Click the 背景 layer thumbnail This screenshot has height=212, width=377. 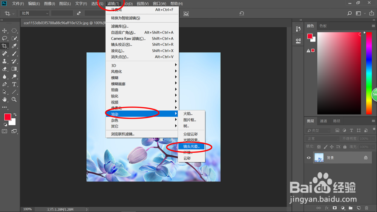pyautogui.click(x=319, y=158)
